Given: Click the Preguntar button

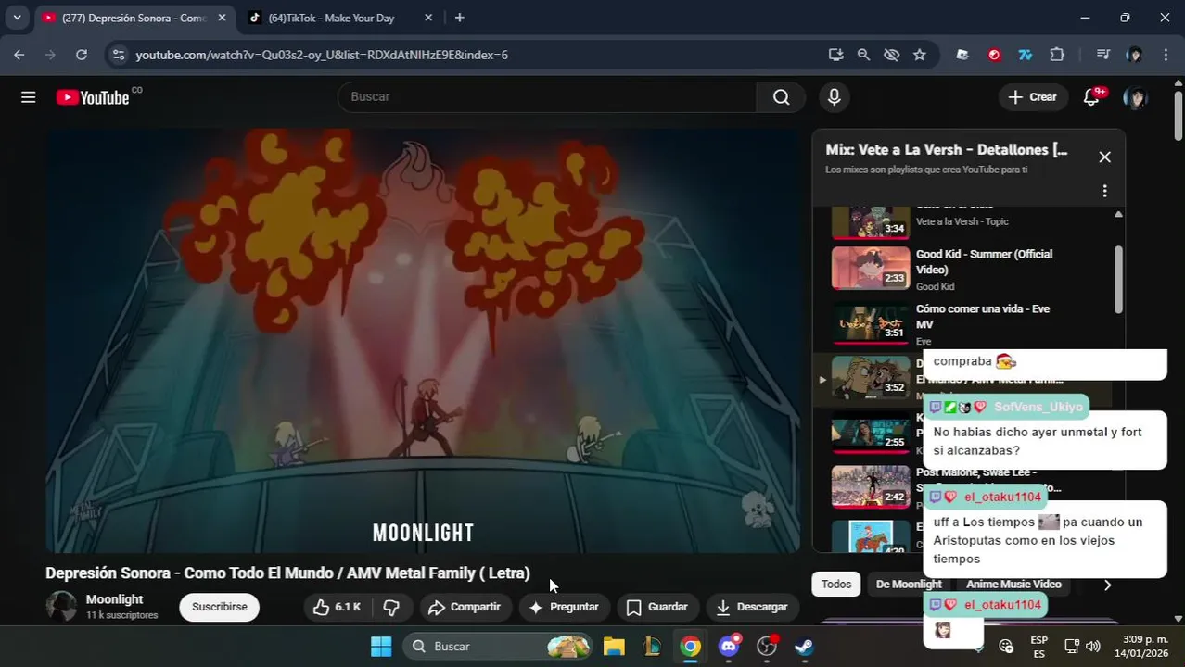Looking at the screenshot, I should point(564,607).
